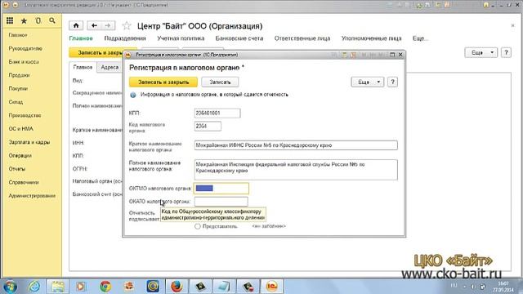Open help question mark in main form
This screenshot has width=523, height=294.
(x=506, y=52)
